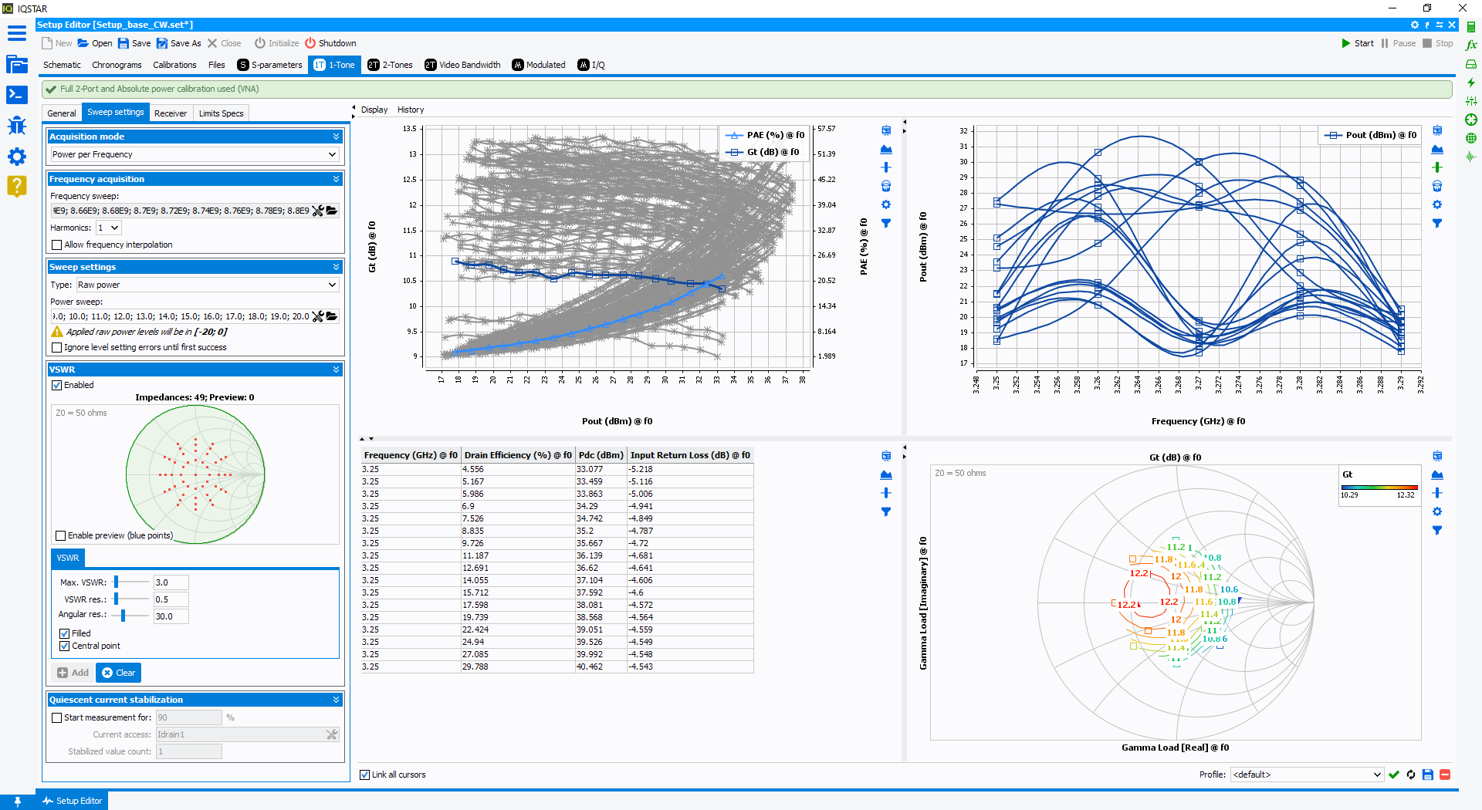
Task: Edit the frequency sweep with the tools icon
Action: click(317, 211)
